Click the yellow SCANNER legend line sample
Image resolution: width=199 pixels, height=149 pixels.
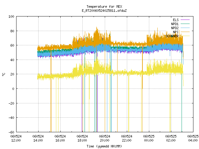tap(185, 36)
